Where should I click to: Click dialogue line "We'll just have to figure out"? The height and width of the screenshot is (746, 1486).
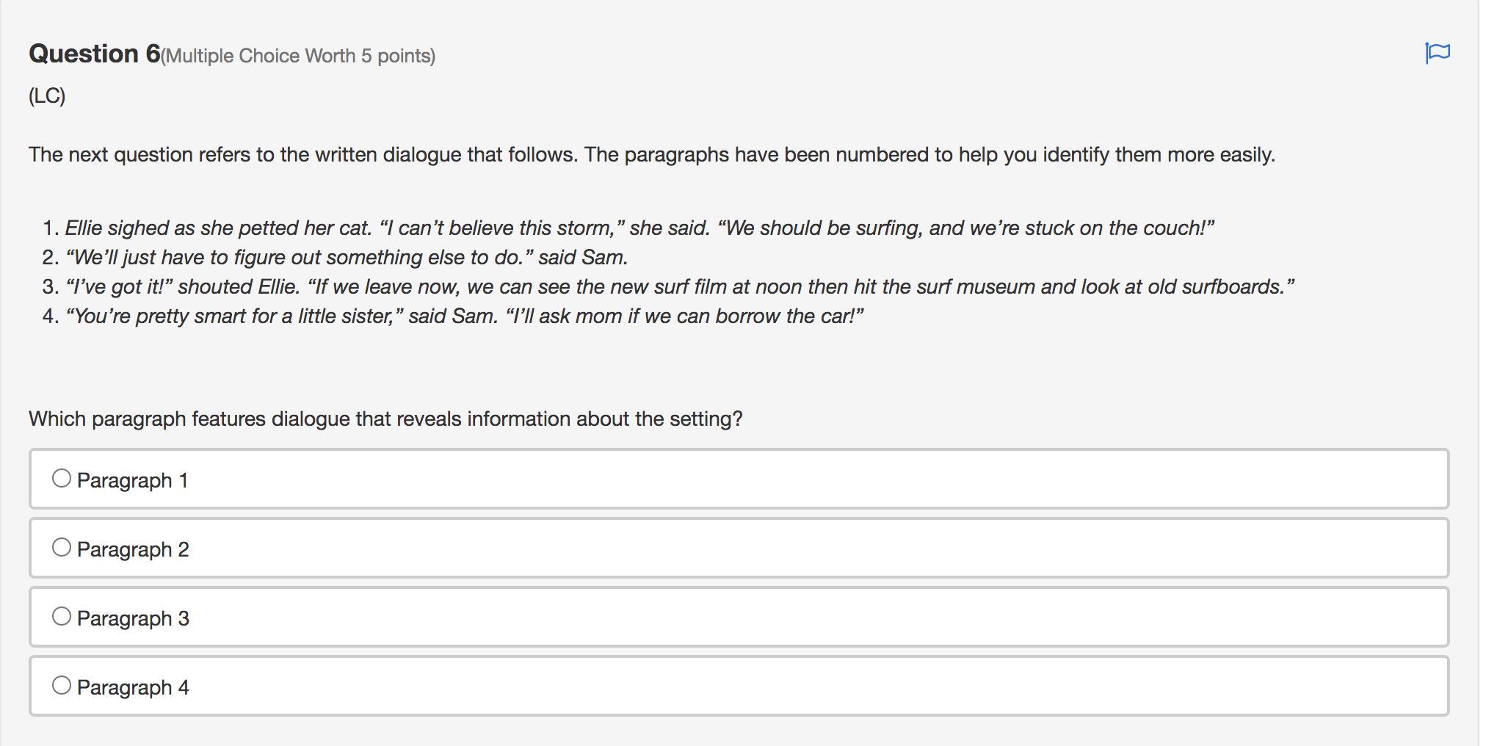coord(346,258)
